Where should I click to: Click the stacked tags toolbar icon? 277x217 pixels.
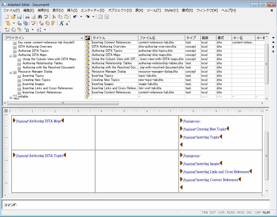tap(53, 23)
